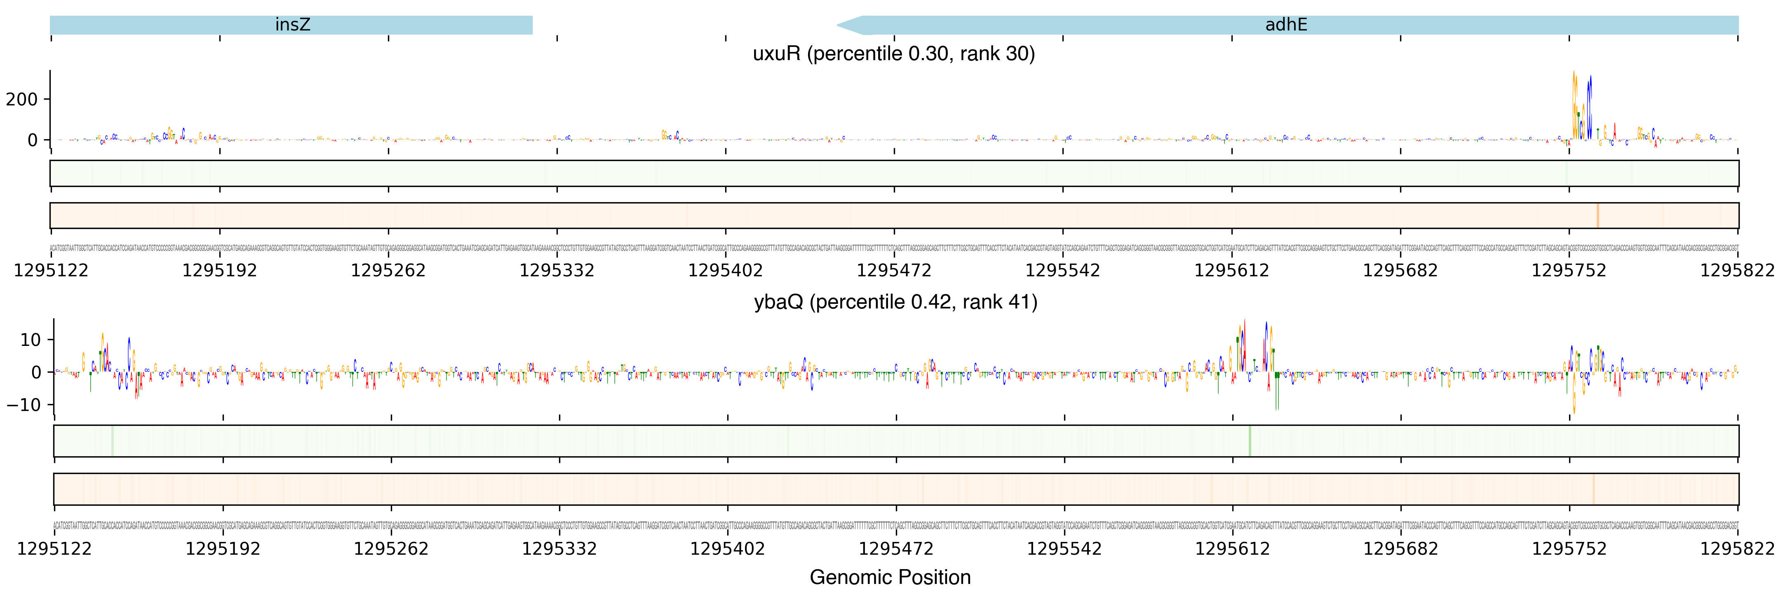This screenshot has width=1781, height=593.
Task: Click the 200 y-axis tick label of uxuR
Action: [x=21, y=99]
